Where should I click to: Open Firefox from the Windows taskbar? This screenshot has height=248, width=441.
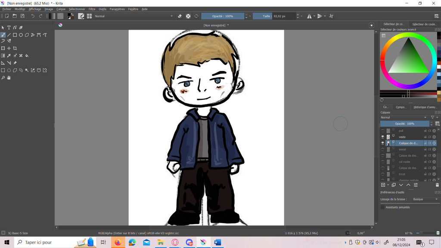coord(118,242)
